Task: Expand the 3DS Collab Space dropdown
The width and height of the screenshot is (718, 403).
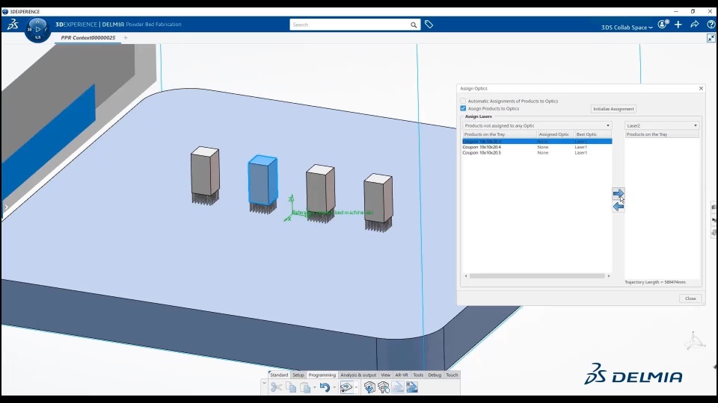Action: [627, 28]
